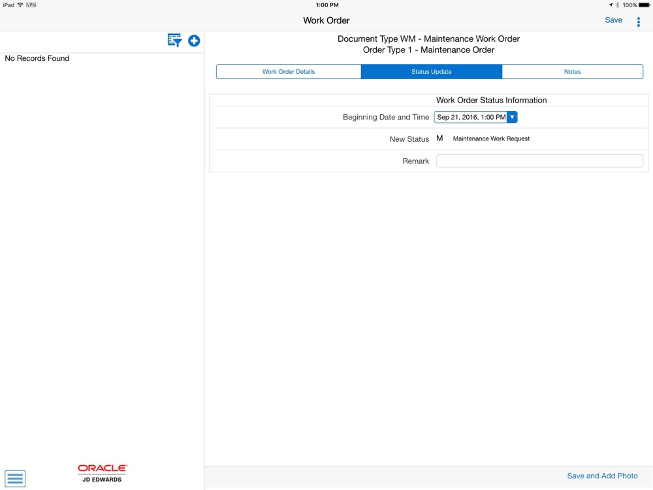
Task: Tap the No Records Found message
Action: (x=37, y=58)
